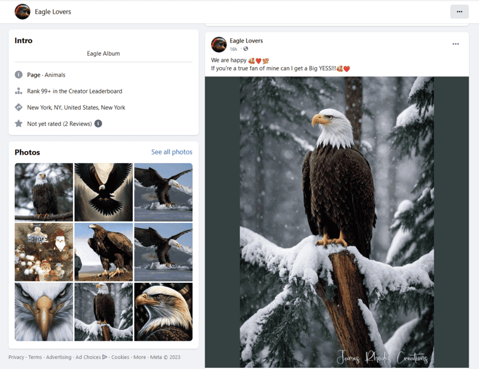Click the info icon next to 2 Reviews
Viewport: 479px width, 369px height.
tap(98, 123)
